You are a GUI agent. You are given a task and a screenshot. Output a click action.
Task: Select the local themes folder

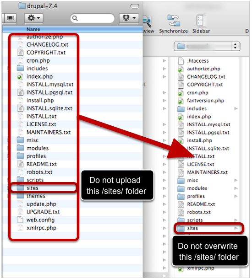coord(36,196)
